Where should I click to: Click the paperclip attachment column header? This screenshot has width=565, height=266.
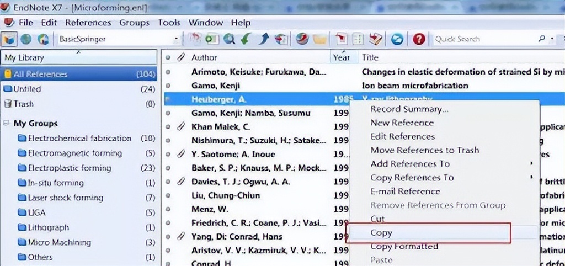(x=180, y=57)
